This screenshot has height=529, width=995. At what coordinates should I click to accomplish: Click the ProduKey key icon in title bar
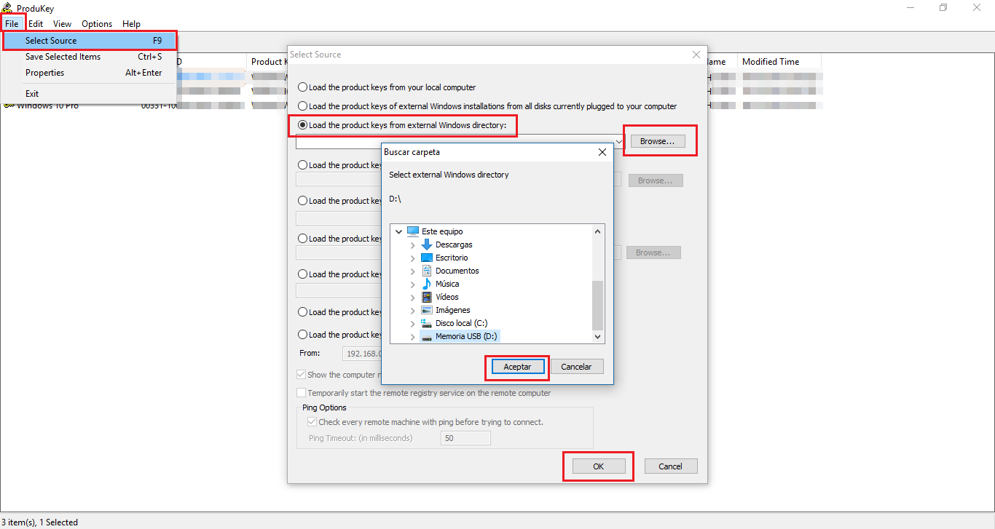coord(8,7)
